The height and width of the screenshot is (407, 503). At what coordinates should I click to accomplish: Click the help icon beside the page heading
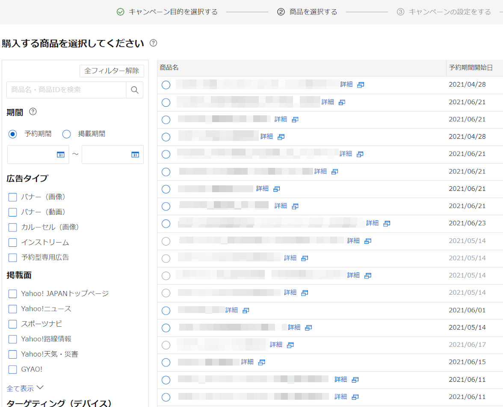pyautogui.click(x=154, y=43)
